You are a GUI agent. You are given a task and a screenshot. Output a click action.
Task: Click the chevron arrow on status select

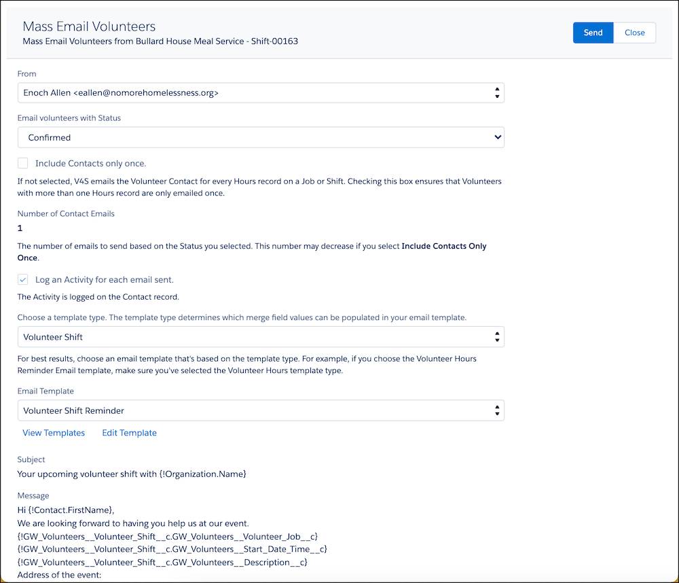click(498, 137)
